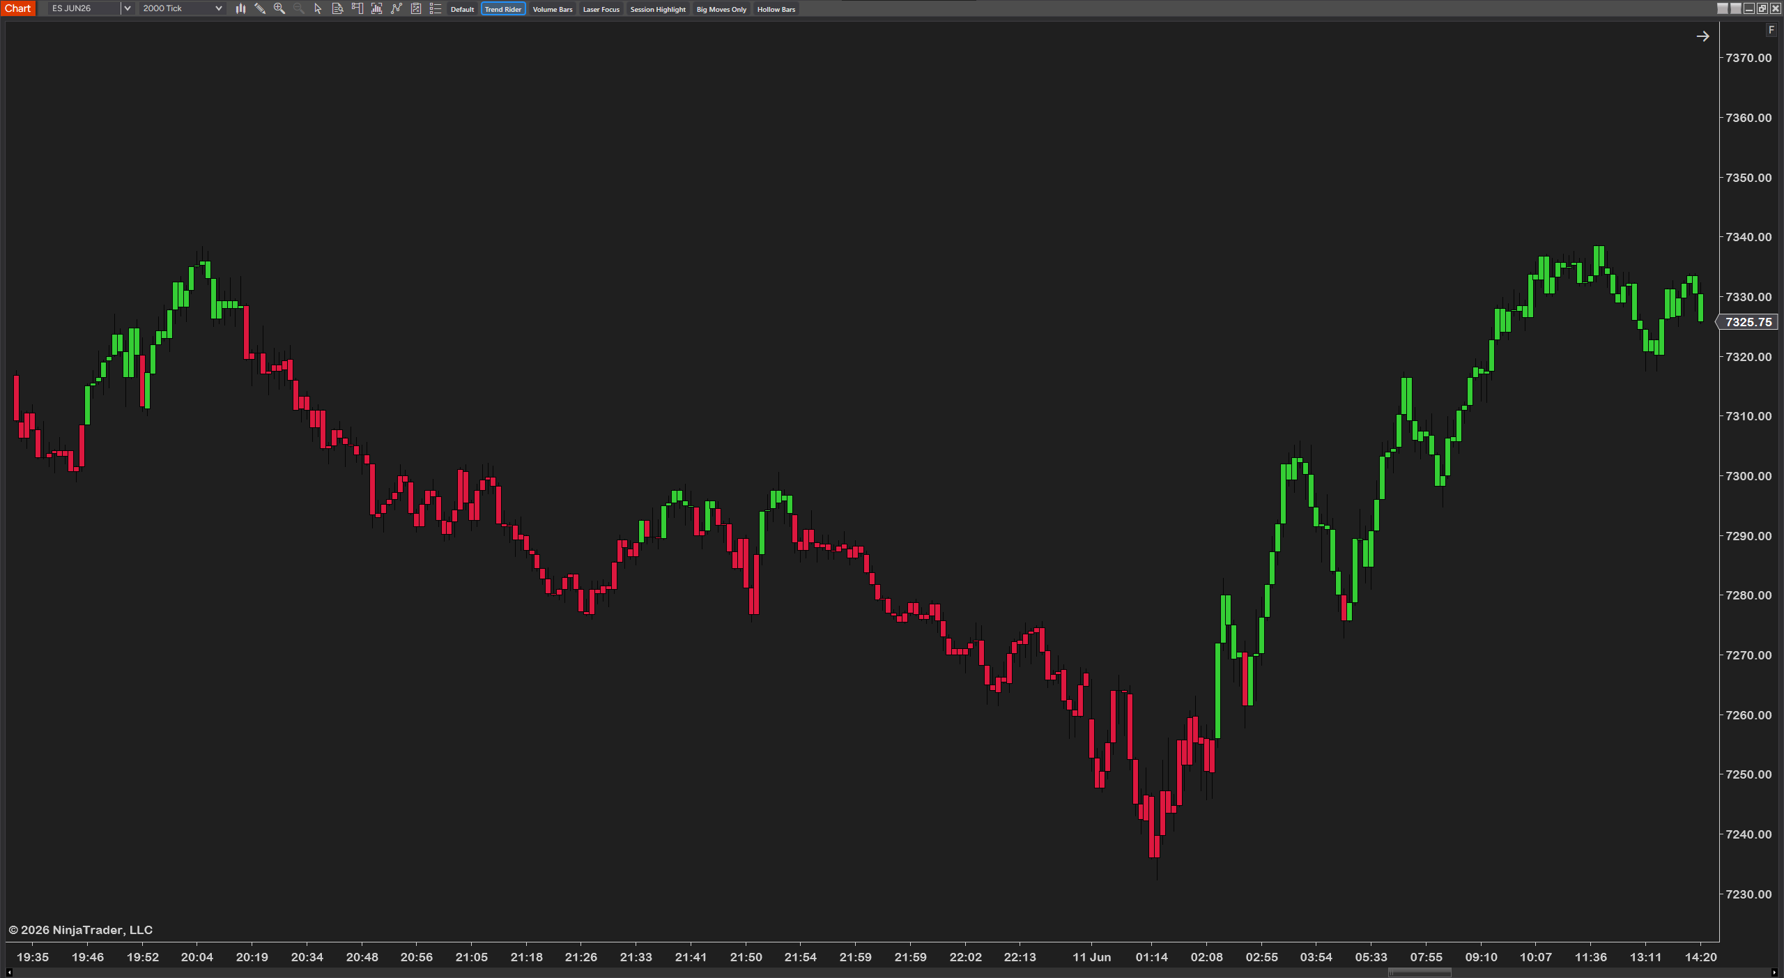Click the 07:55 time axis label

[1426, 957]
